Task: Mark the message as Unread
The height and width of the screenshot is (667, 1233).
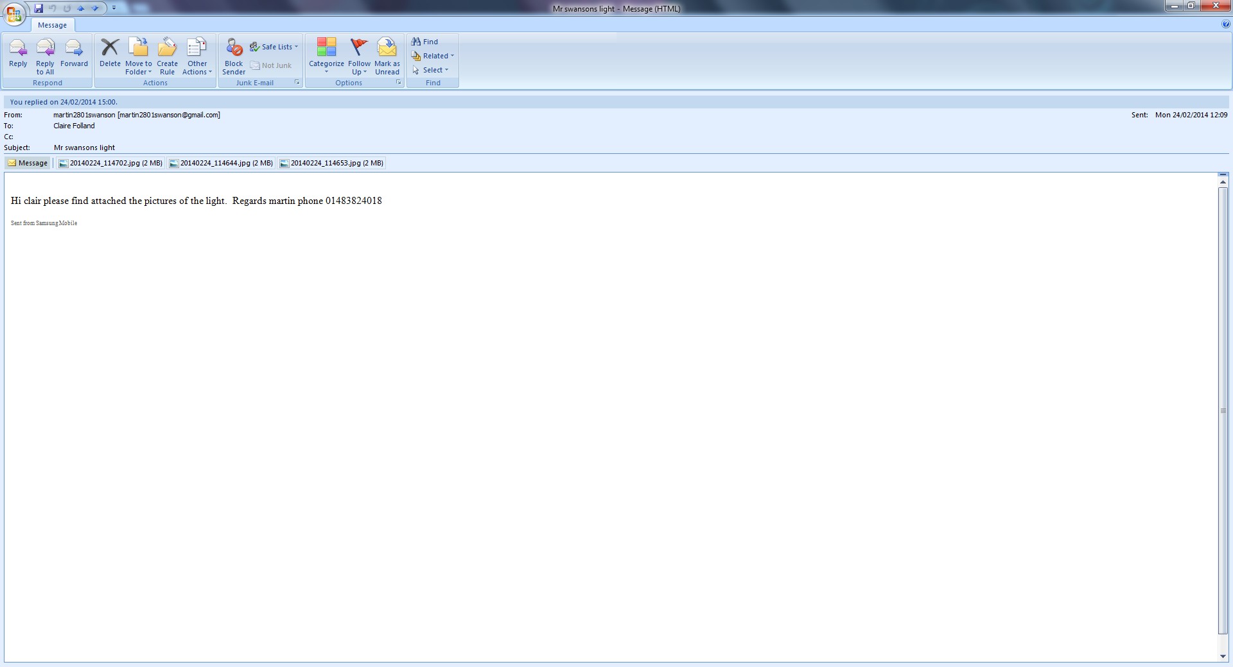Action: (x=387, y=55)
